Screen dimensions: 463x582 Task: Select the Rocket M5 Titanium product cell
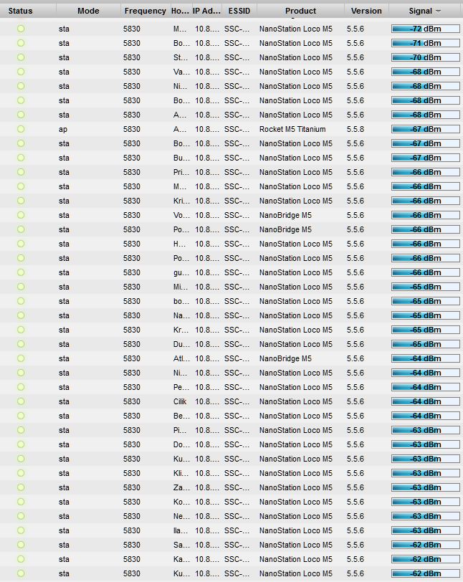pyautogui.click(x=292, y=129)
